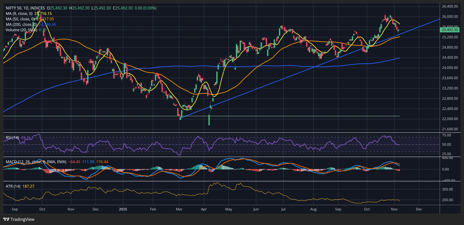
Task: Click the yellow 25,716.15 MA value
Action: click(43, 13)
